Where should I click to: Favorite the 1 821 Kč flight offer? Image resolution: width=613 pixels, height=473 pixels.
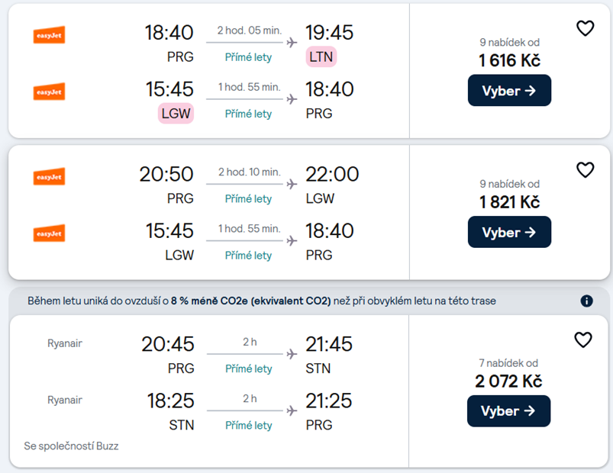click(585, 170)
